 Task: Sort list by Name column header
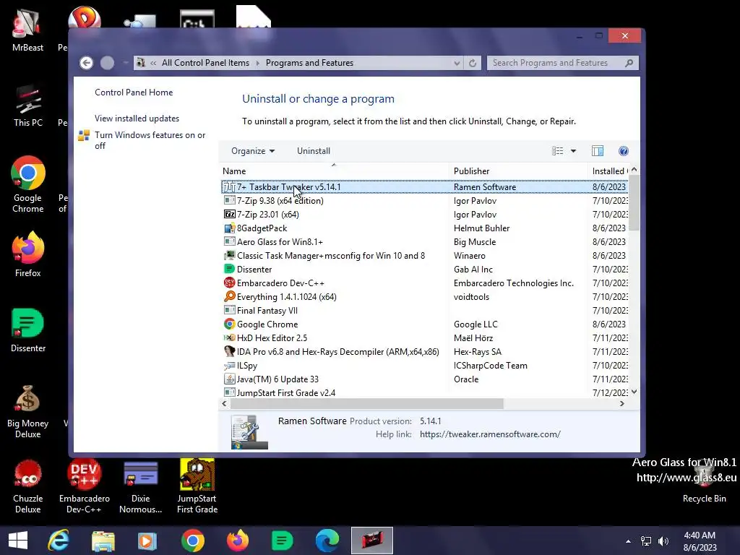(x=334, y=171)
